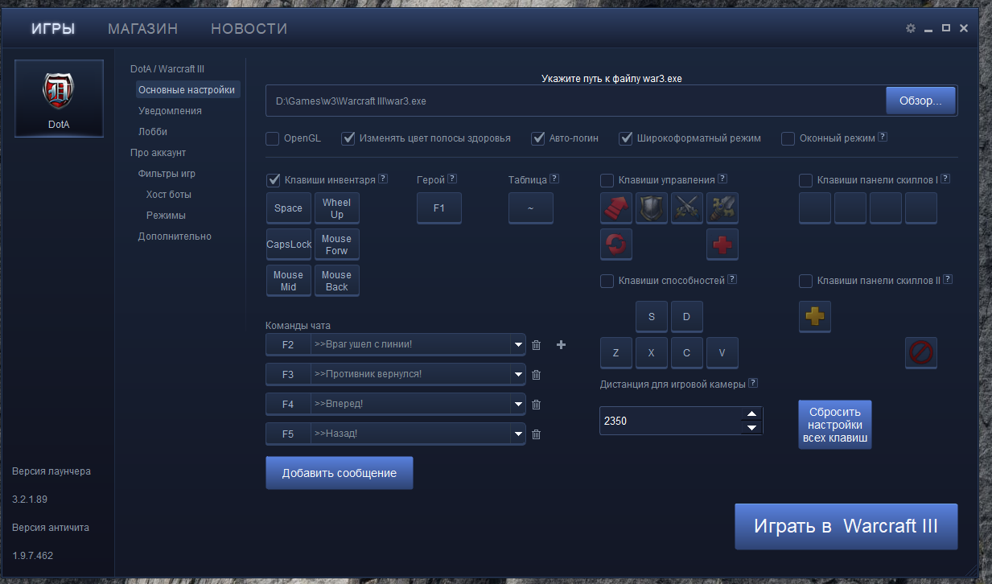Open help for Дистанция для игровой камеры
This screenshot has width=992, height=584.
[x=753, y=384]
